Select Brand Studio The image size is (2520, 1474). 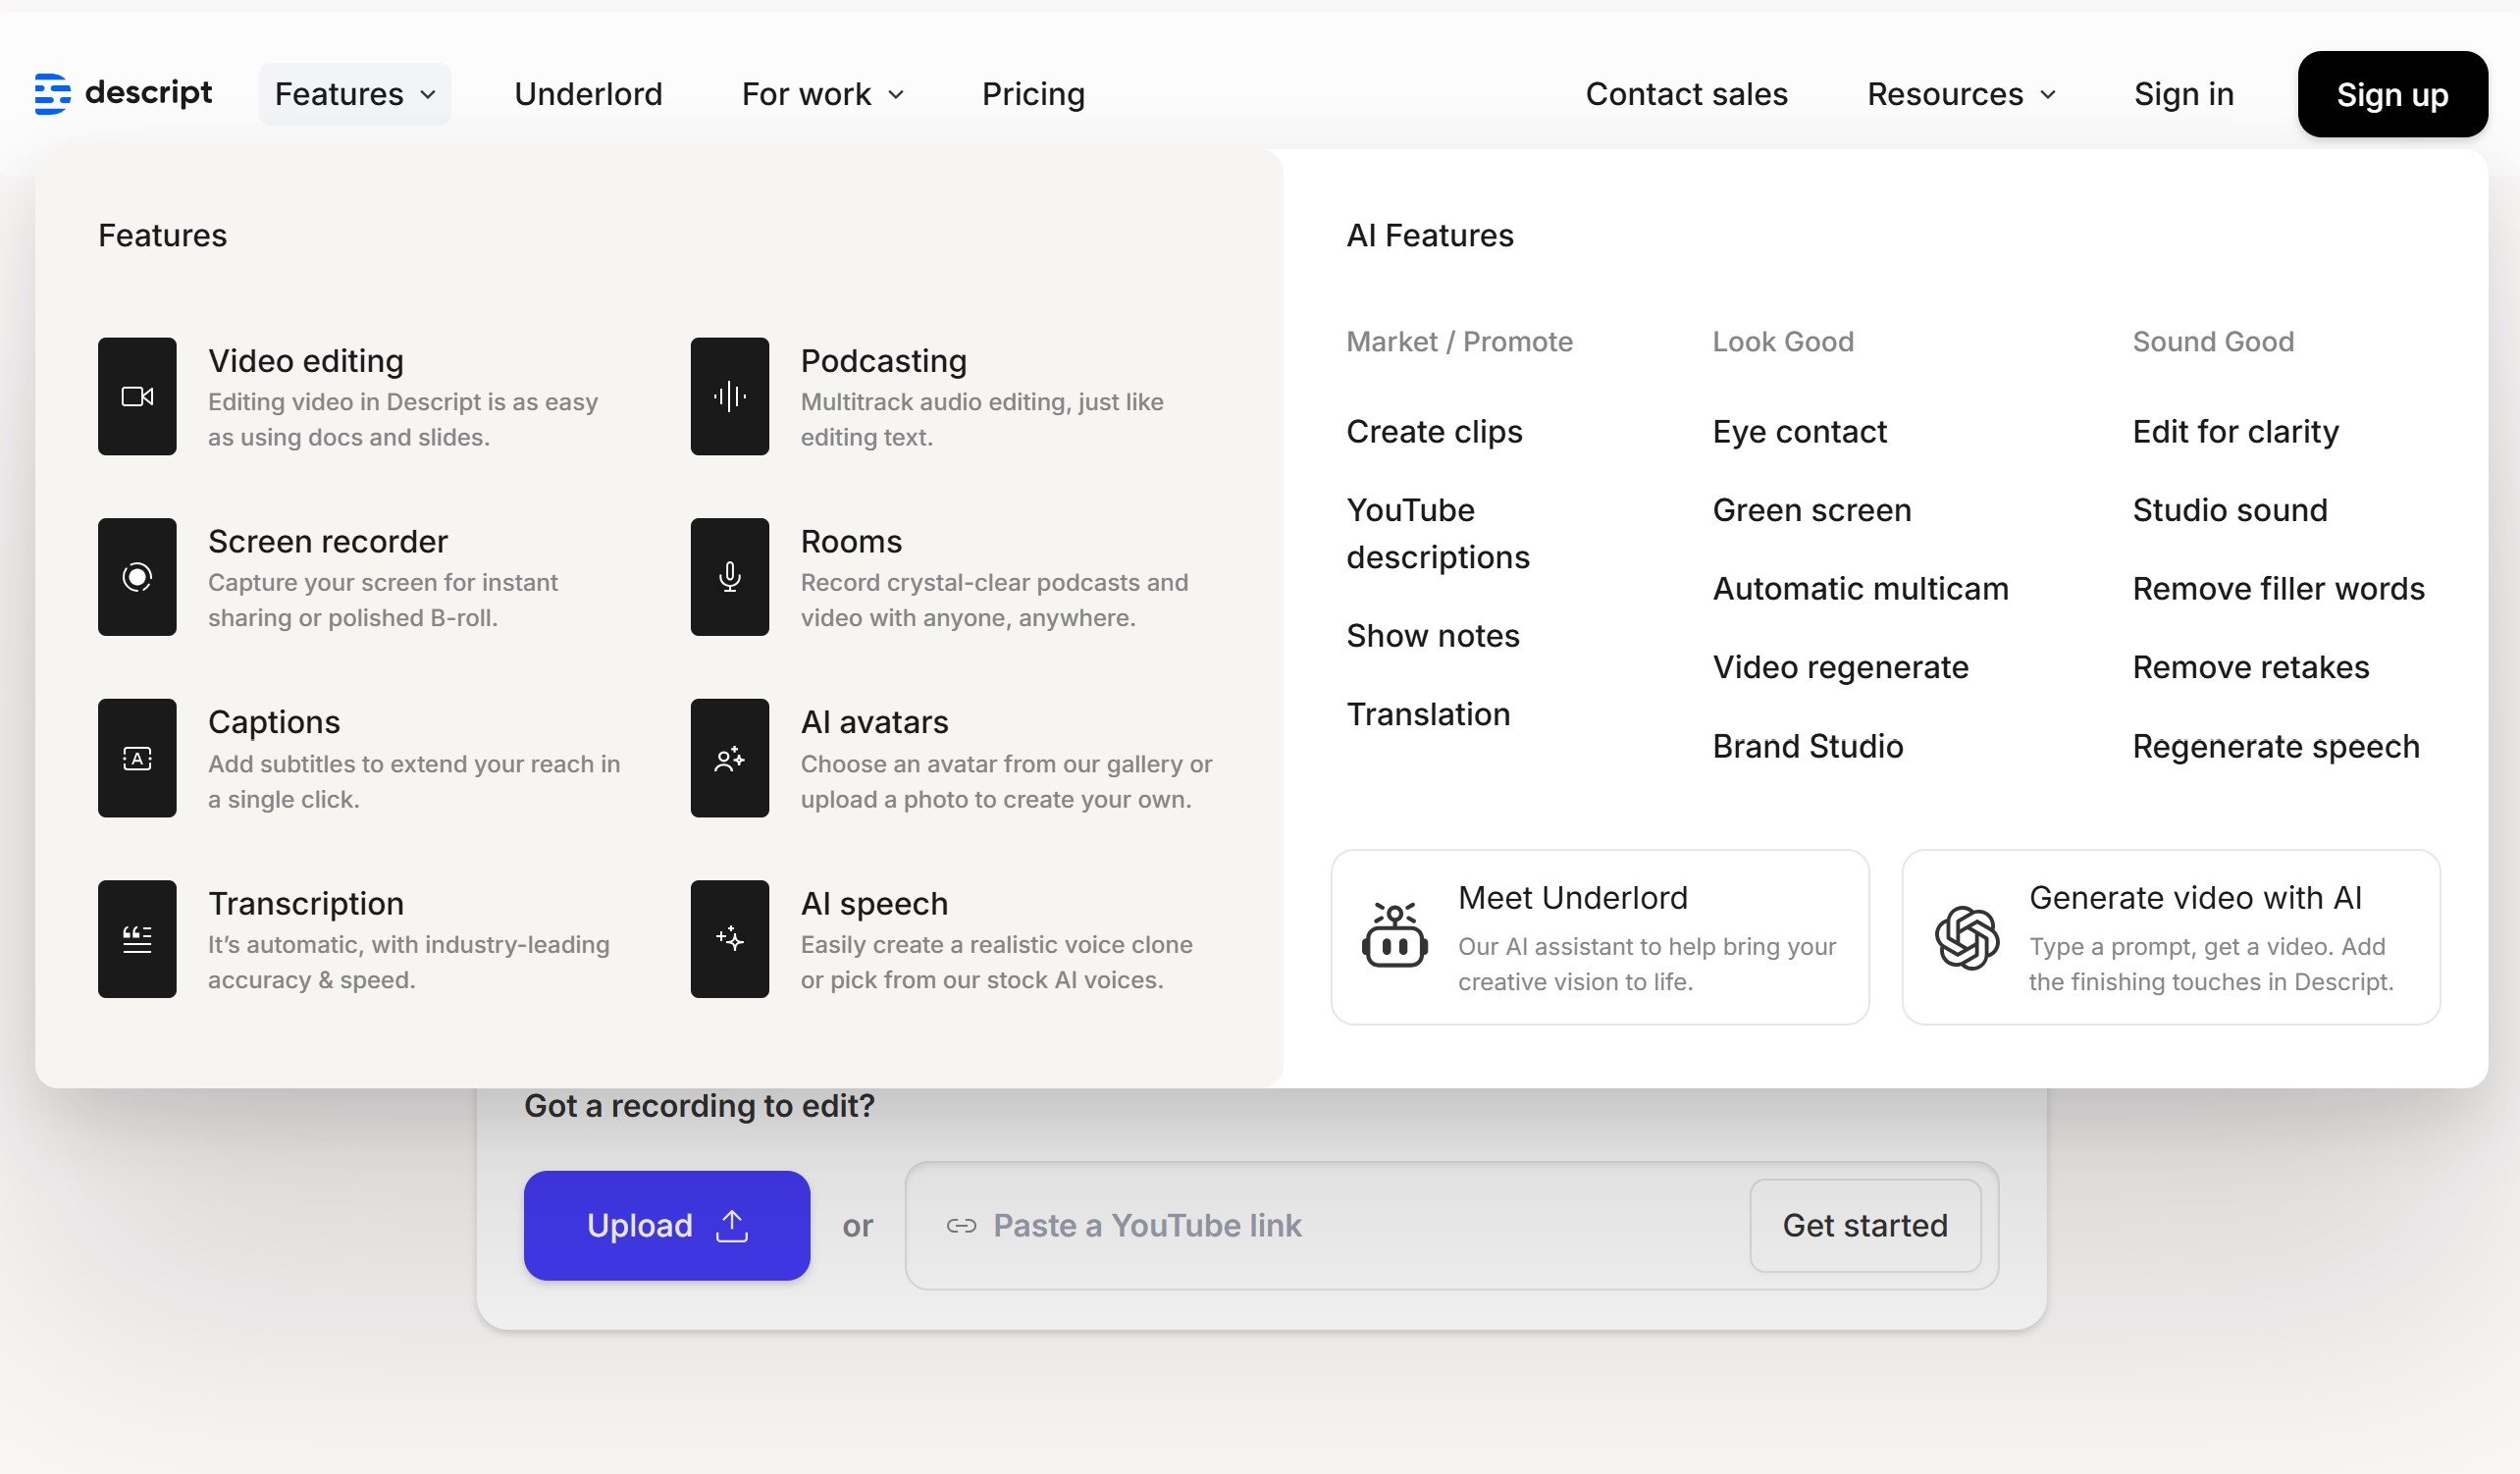tap(1807, 746)
